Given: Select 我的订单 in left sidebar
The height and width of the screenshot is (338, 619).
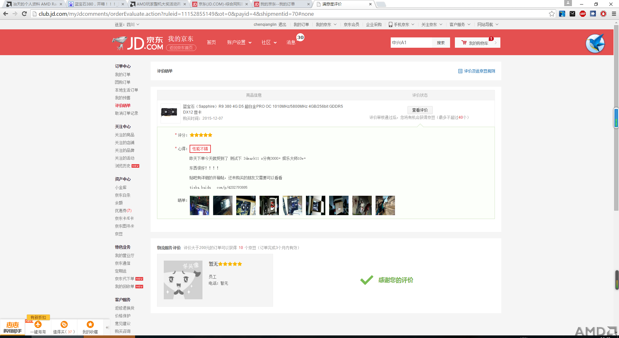Looking at the screenshot, I should (x=123, y=75).
